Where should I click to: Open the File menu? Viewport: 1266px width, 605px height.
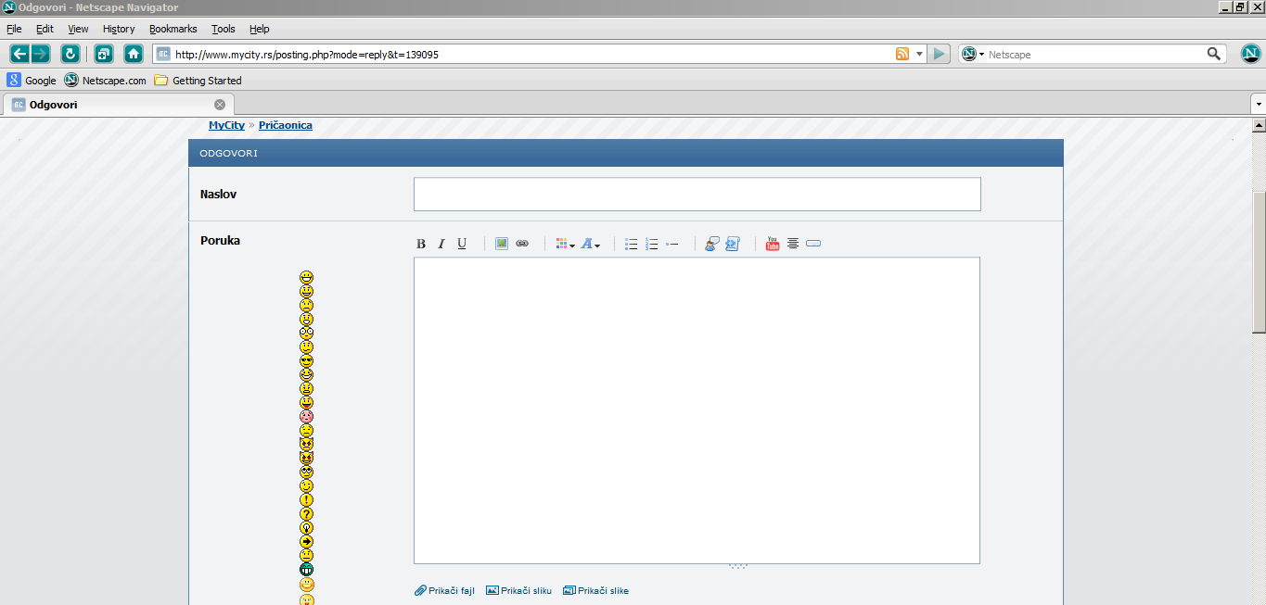click(14, 29)
